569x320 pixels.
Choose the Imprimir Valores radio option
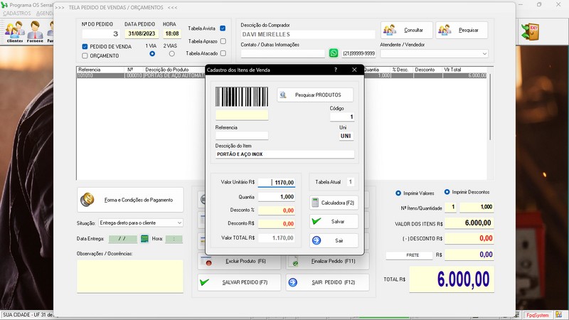pyautogui.click(x=398, y=193)
